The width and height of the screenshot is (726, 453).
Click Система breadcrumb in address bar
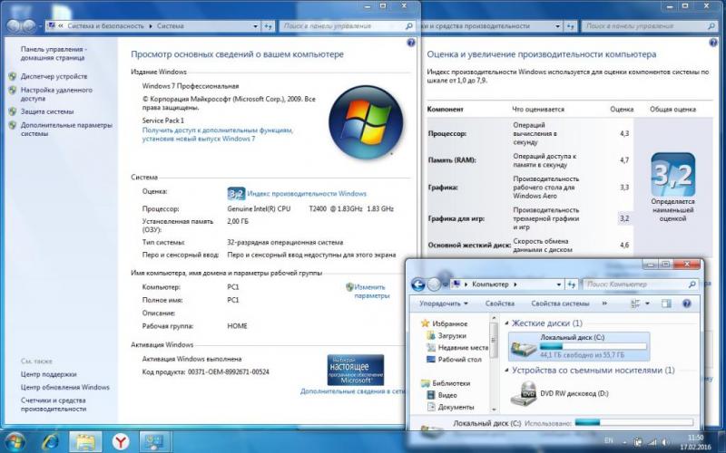[171, 26]
